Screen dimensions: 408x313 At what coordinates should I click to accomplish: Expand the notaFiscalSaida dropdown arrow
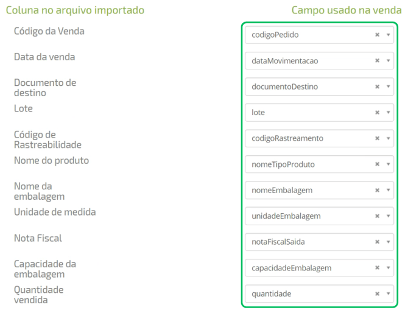point(388,242)
